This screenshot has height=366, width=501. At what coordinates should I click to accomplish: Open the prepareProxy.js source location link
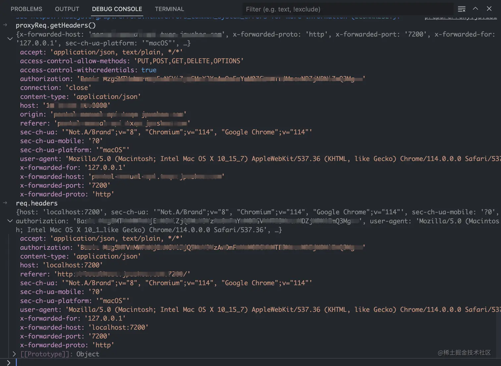coord(460,17)
